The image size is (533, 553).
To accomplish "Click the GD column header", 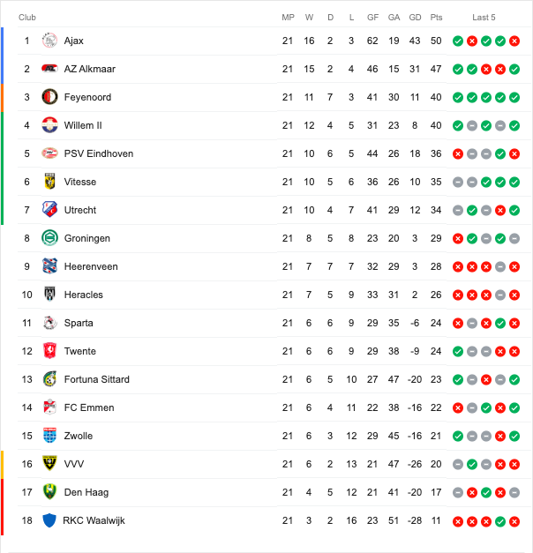I will coord(415,18).
